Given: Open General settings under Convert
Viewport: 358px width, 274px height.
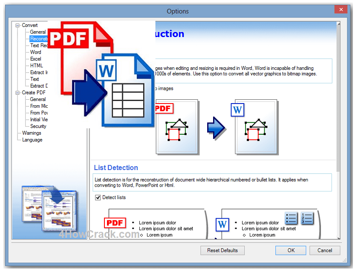Looking at the screenshot, I should [38, 32].
